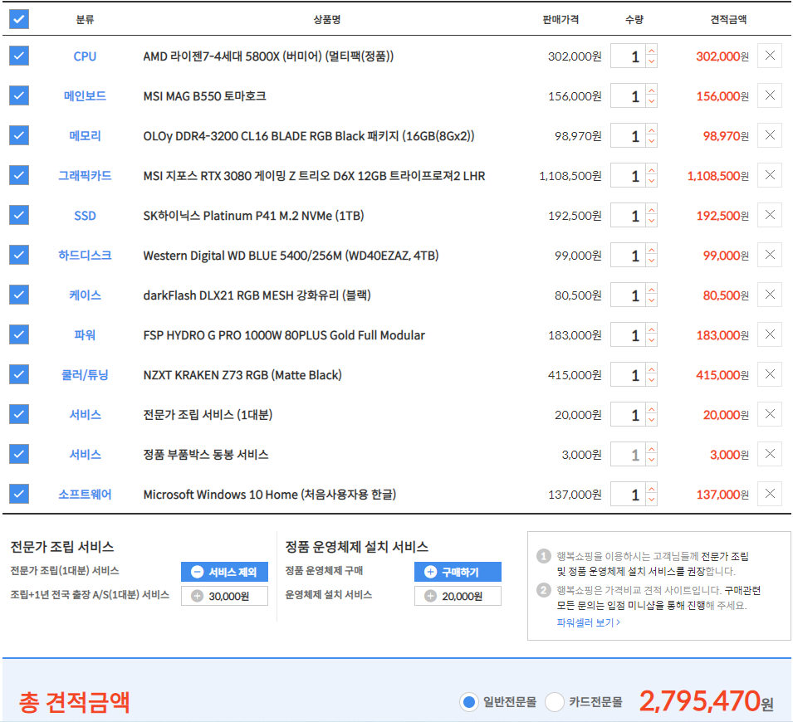Remove the OLOy DDR4-3200 memory item
Viewport: 793px width, 722px height.
pyautogui.click(x=769, y=135)
